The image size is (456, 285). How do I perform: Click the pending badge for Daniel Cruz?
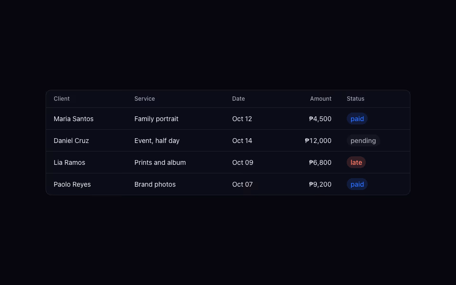pyautogui.click(x=363, y=141)
